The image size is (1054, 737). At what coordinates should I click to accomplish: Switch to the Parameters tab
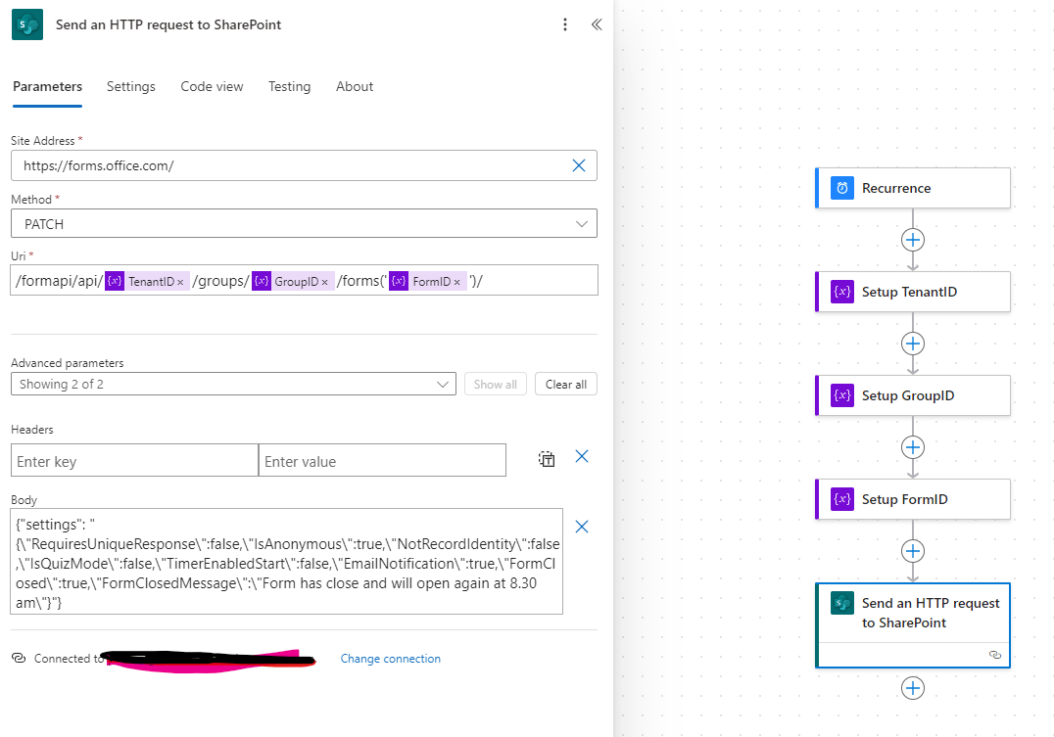pos(48,87)
